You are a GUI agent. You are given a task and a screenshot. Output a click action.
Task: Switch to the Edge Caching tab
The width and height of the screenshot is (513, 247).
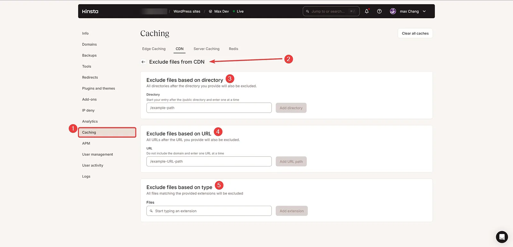click(154, 49)
